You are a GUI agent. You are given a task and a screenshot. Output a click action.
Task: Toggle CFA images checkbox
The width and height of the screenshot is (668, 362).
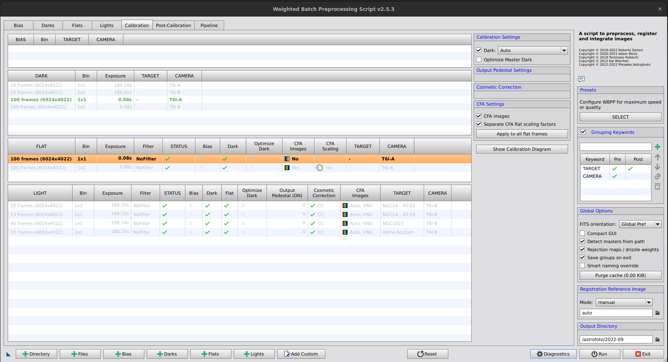479,116
